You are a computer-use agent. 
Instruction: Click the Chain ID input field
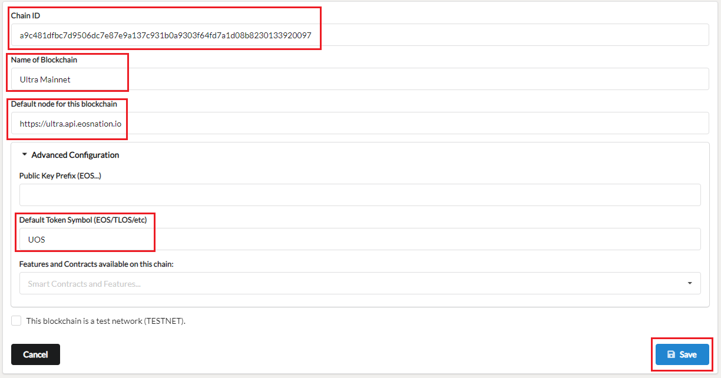(x=360, y=35)
